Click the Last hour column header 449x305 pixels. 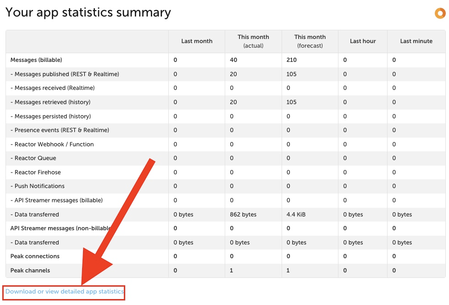363,41
